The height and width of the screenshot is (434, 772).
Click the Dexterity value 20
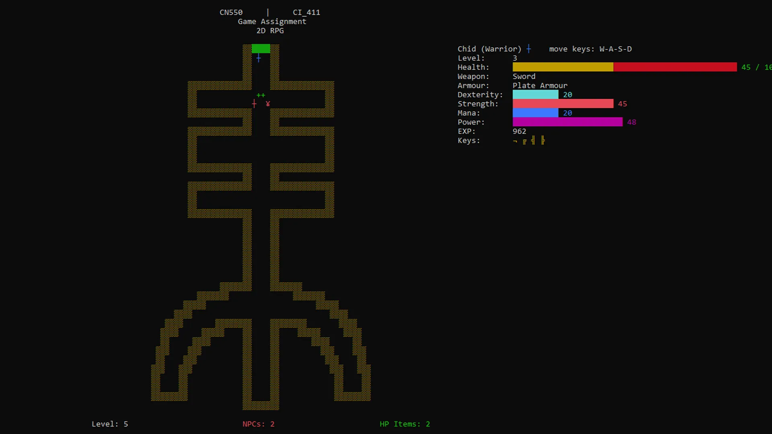click(567, 95)
